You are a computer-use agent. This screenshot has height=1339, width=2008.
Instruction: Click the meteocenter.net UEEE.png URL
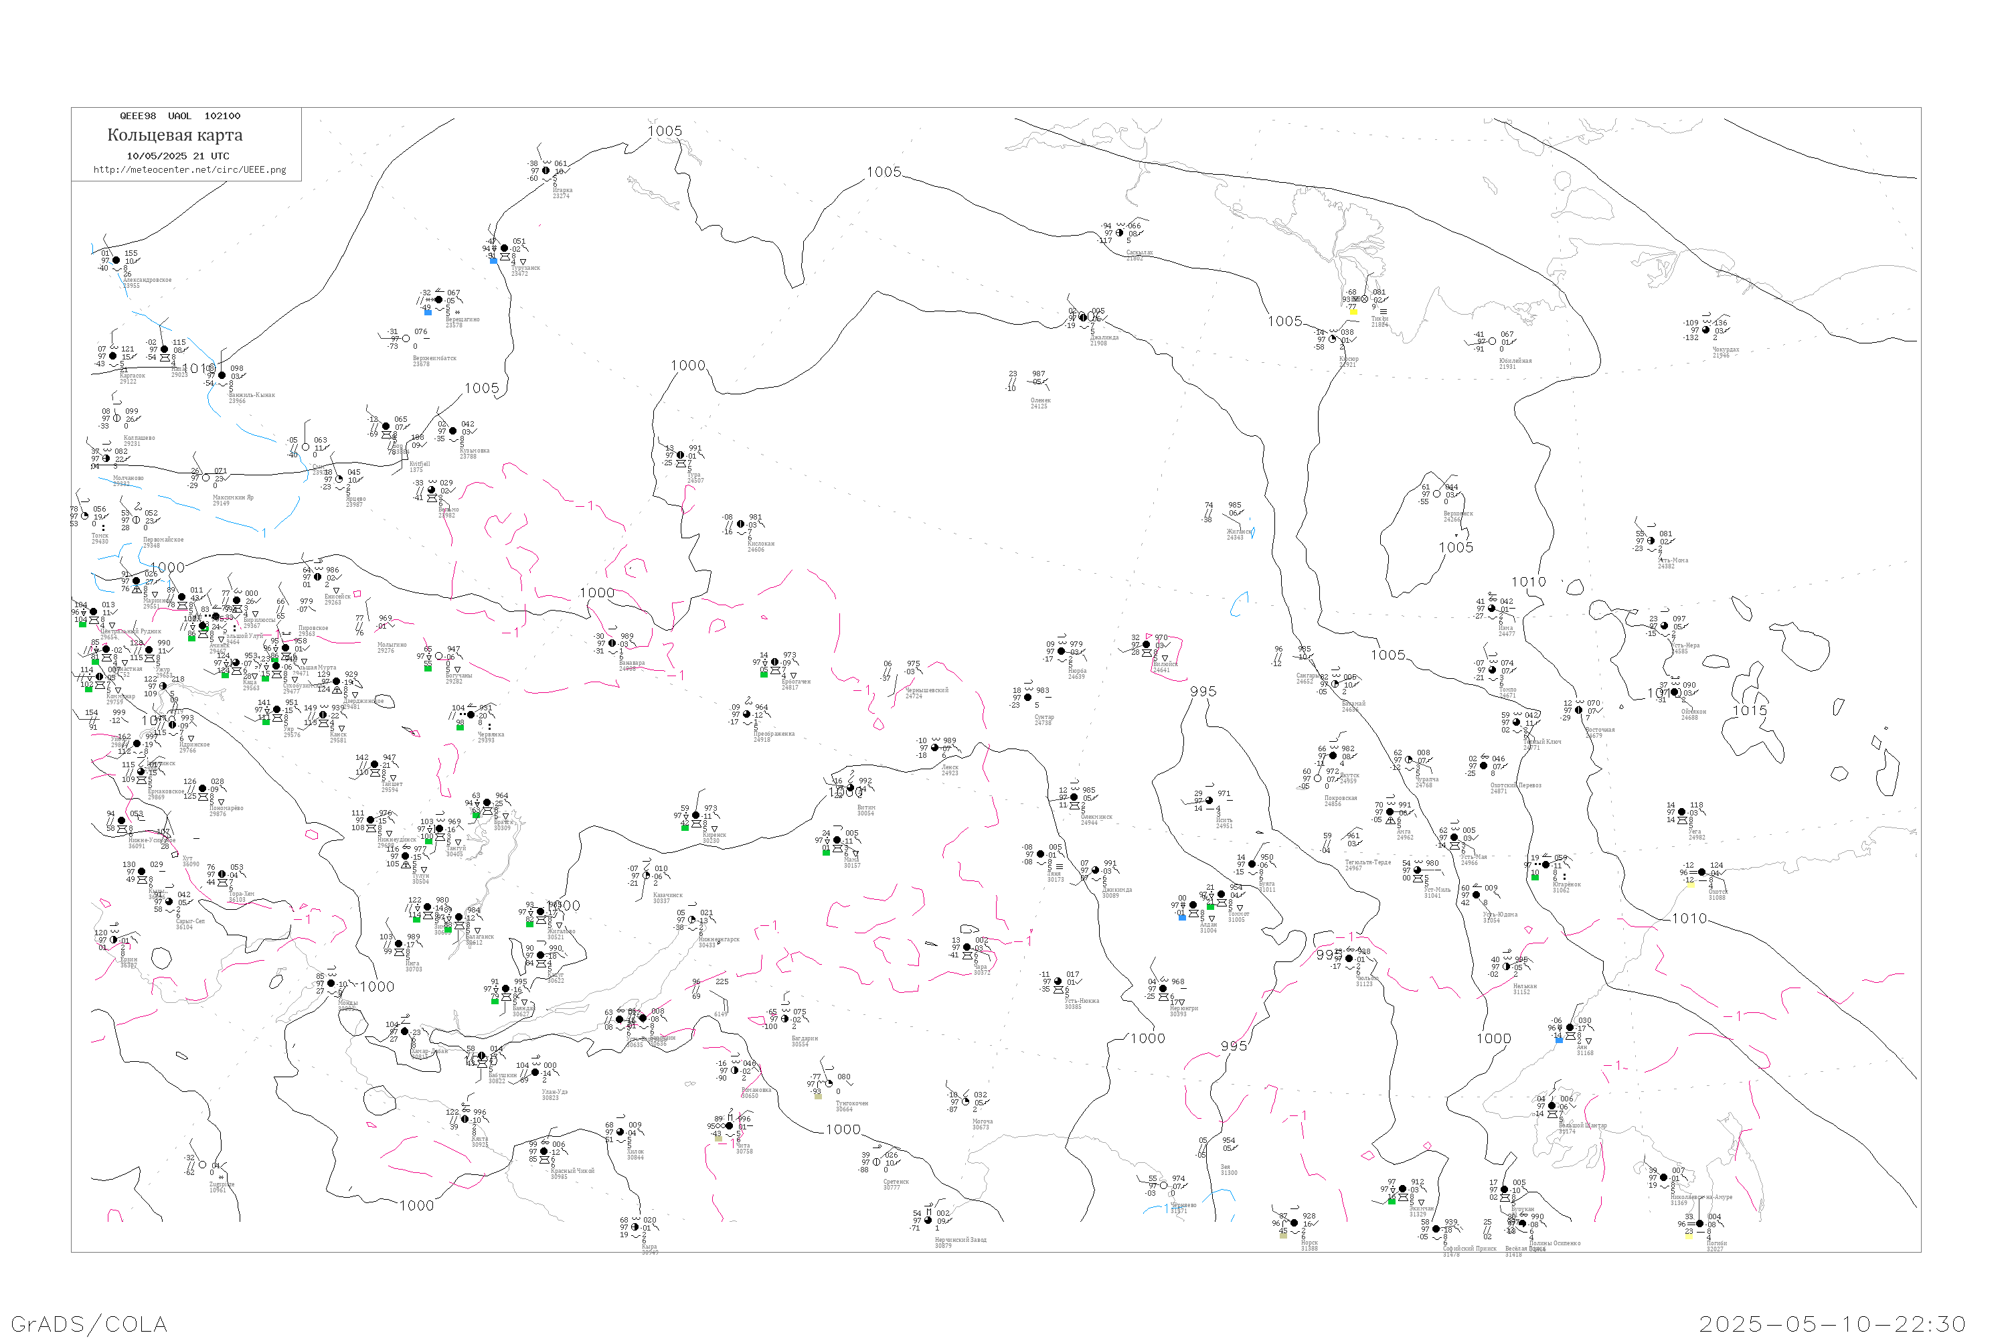coord(189,169)
